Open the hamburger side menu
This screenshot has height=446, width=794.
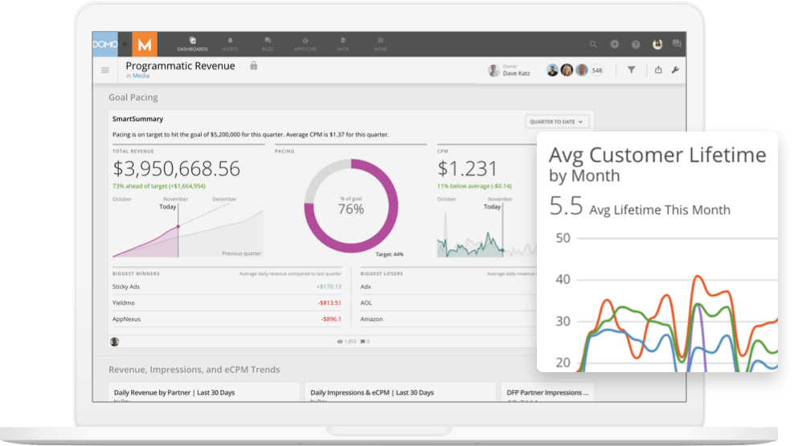pyautogui.click(x=105, y=70)
